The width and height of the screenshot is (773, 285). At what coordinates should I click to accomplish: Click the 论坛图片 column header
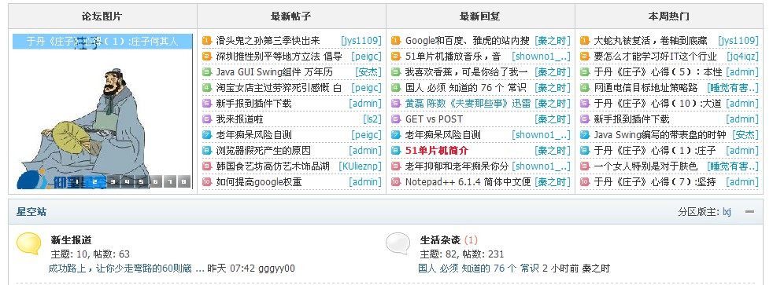click(x=102, y=16)
